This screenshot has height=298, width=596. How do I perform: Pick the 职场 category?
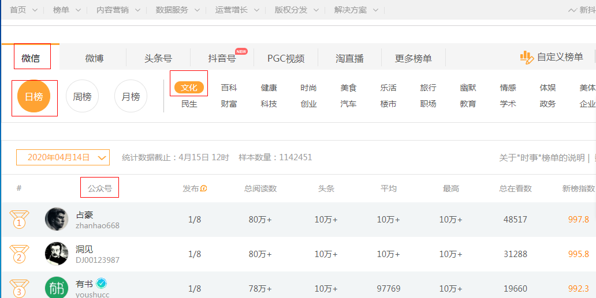tap(428, 104)
